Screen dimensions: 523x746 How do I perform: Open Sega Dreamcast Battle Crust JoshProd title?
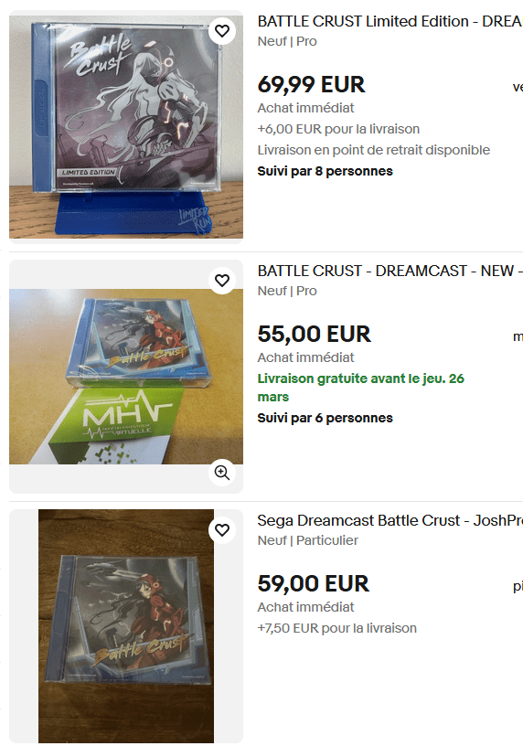click(390, 520)
